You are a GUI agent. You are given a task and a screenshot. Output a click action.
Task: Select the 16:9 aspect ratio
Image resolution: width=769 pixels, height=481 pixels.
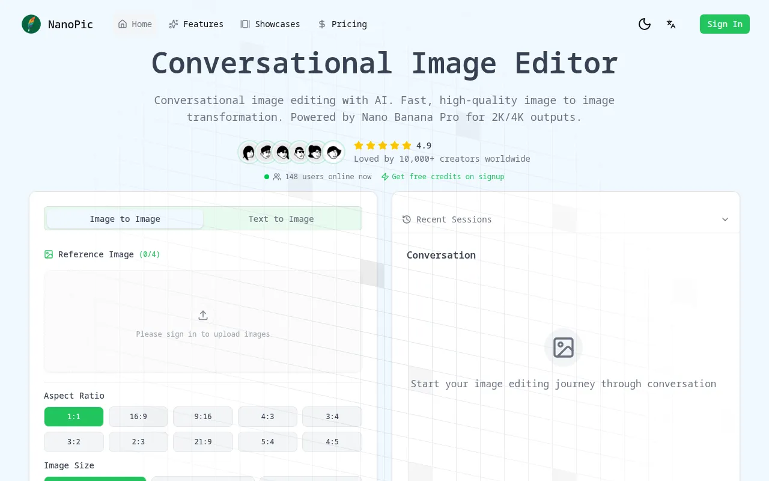pos(138,417)
